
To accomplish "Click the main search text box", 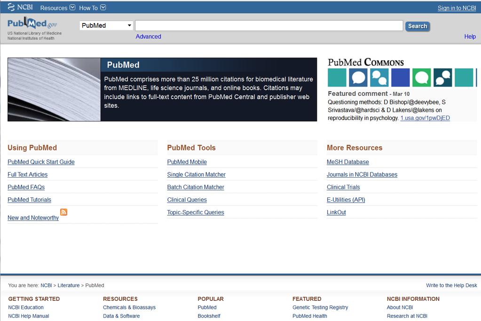I will (269, 26).
